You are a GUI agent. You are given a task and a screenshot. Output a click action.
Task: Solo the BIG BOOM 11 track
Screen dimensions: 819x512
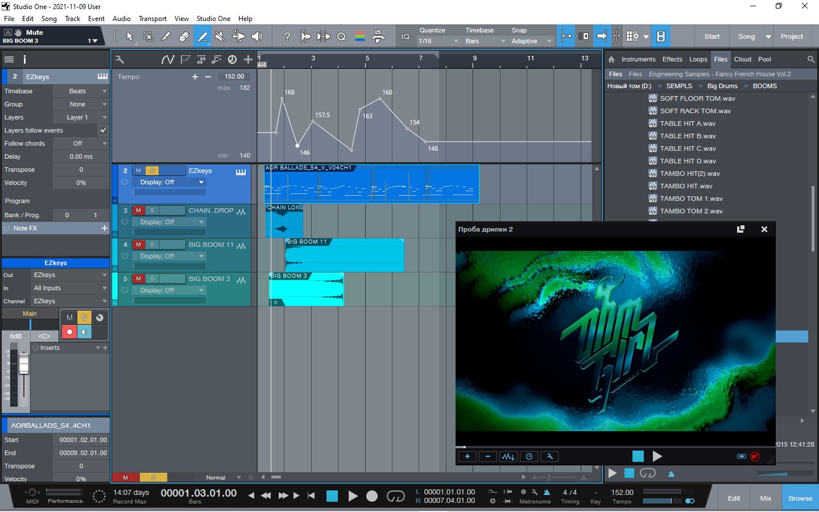click(x=152, y=245)
